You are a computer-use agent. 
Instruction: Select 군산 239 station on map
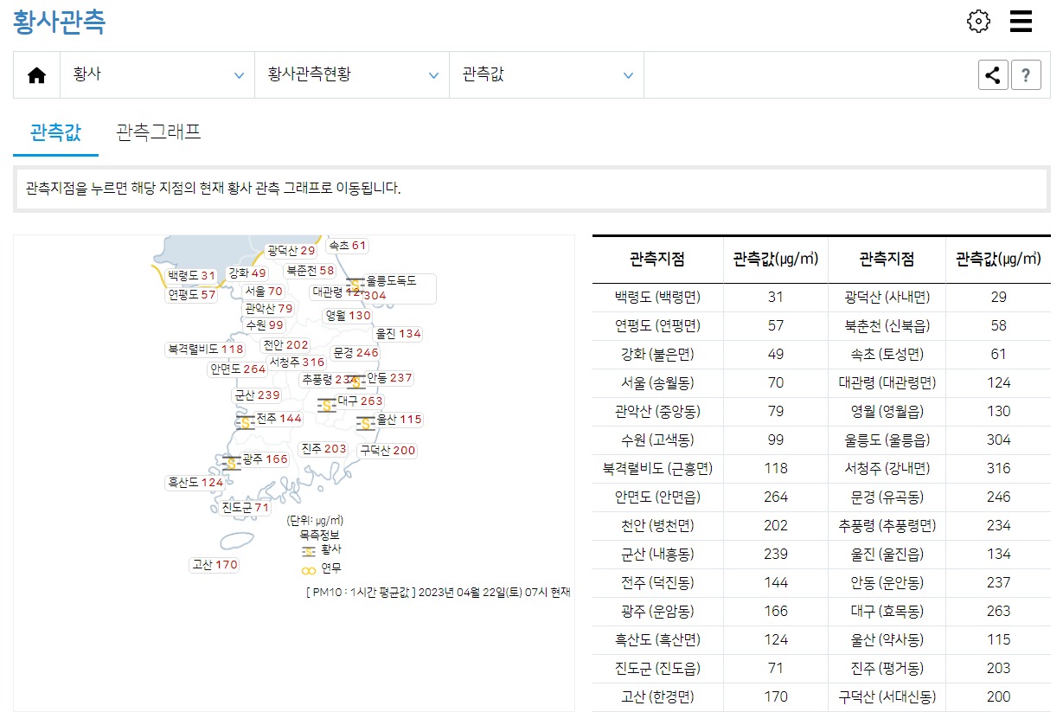(x=257, y=395)
